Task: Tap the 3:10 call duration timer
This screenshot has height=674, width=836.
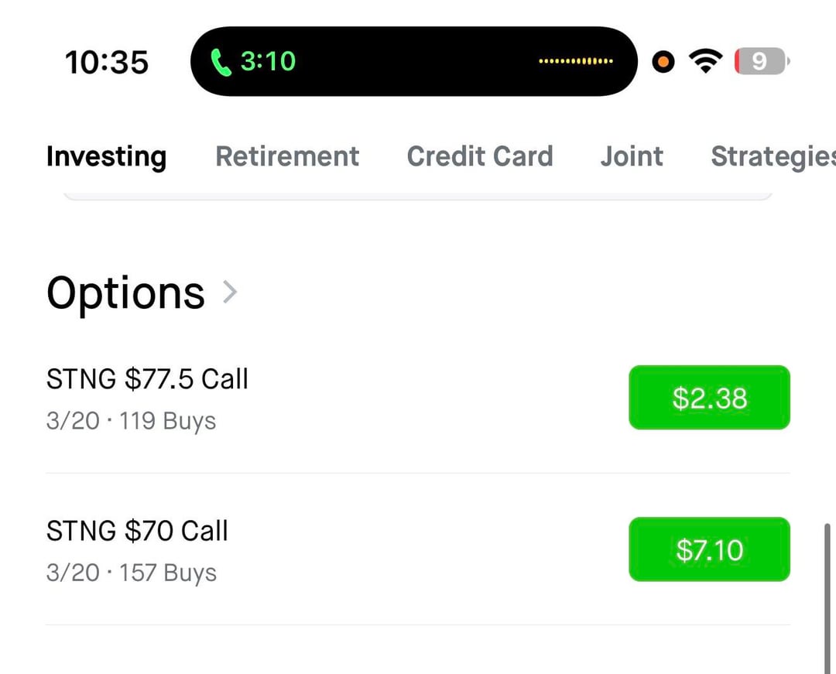Action: [x=268, y=61]
